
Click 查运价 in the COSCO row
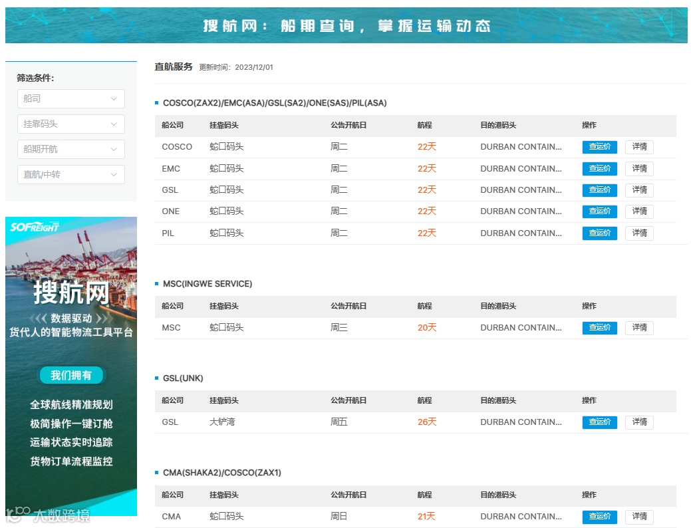(x=599, y=147)
